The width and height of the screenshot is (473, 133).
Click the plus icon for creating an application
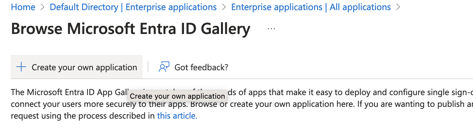[21, 67]
